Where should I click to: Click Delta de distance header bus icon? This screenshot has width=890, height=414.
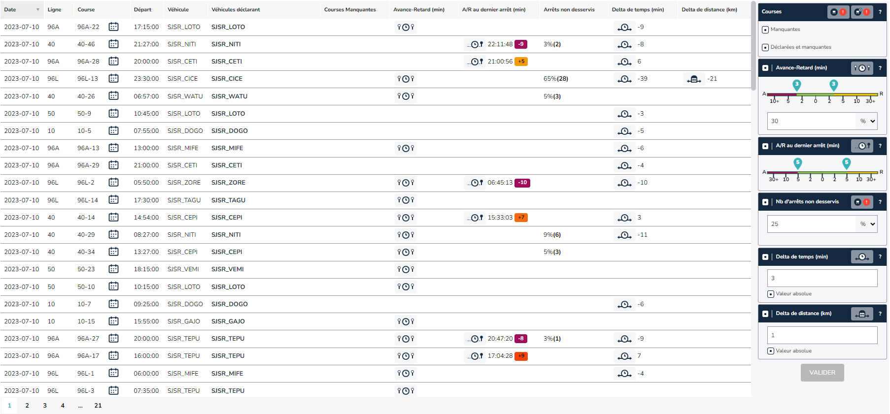862,314
